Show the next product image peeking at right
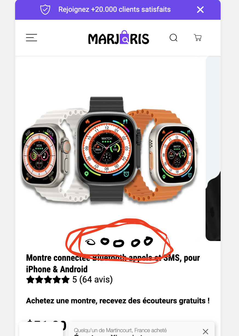 (213, 148)
